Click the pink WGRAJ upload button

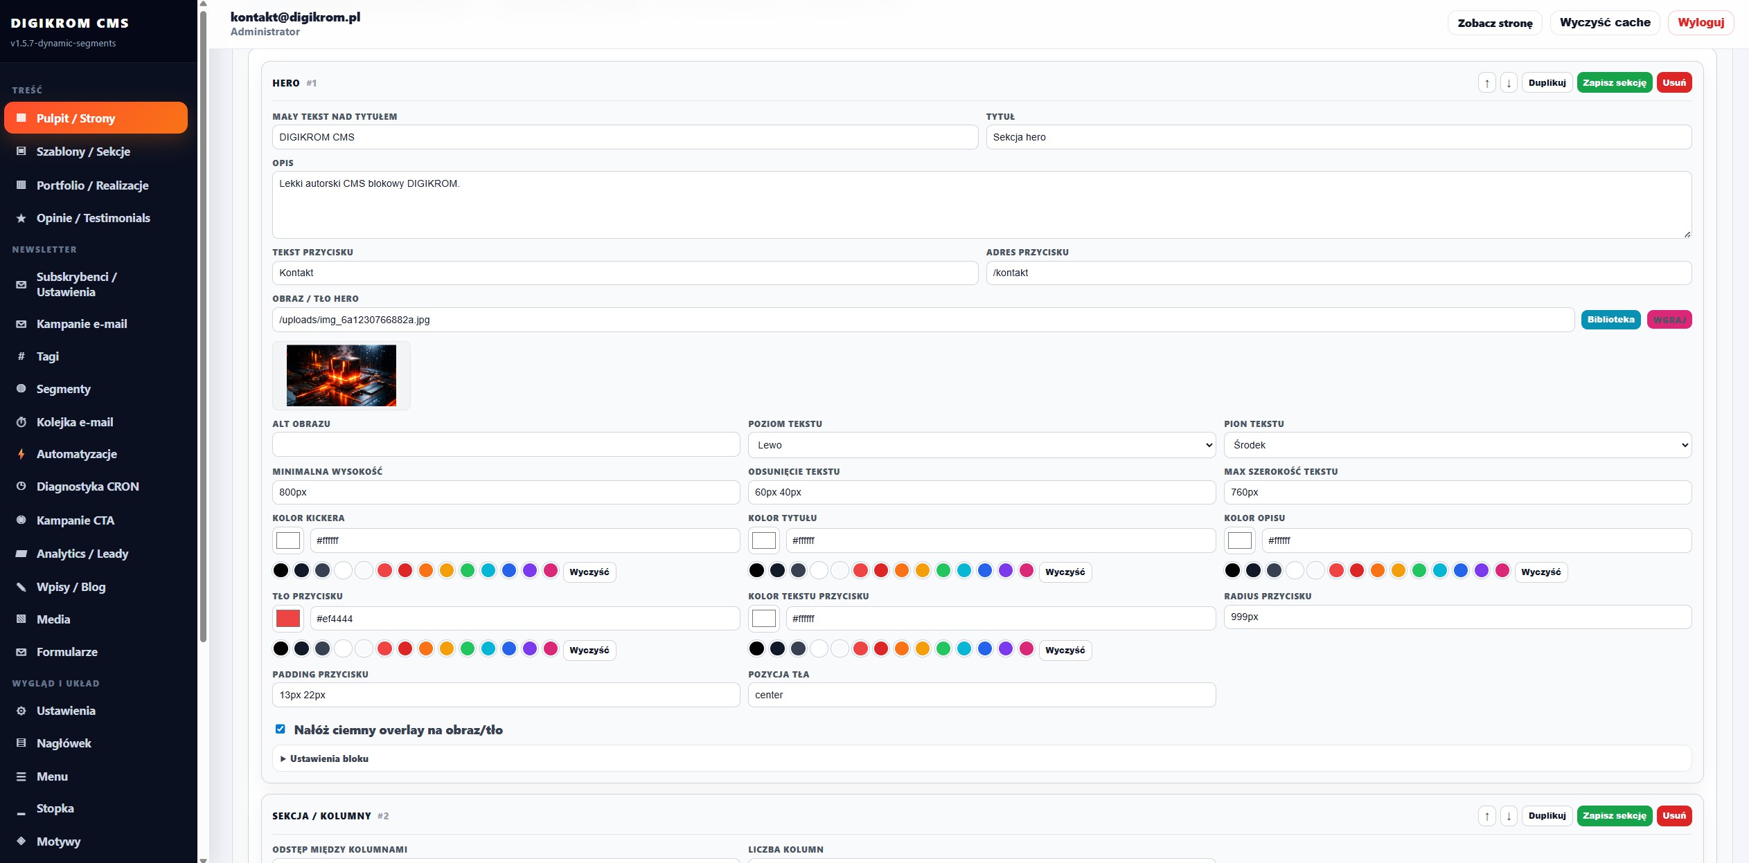pos(1669,320)
